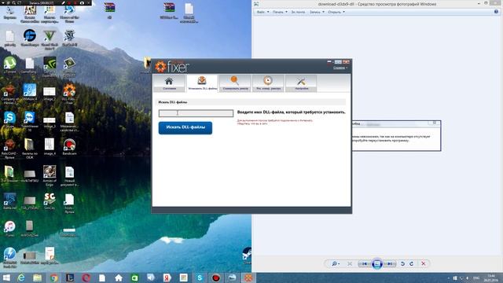Screen dimensions: 503x283
Task: Open Yandex from the taskbar
Action: click(167, 277)
